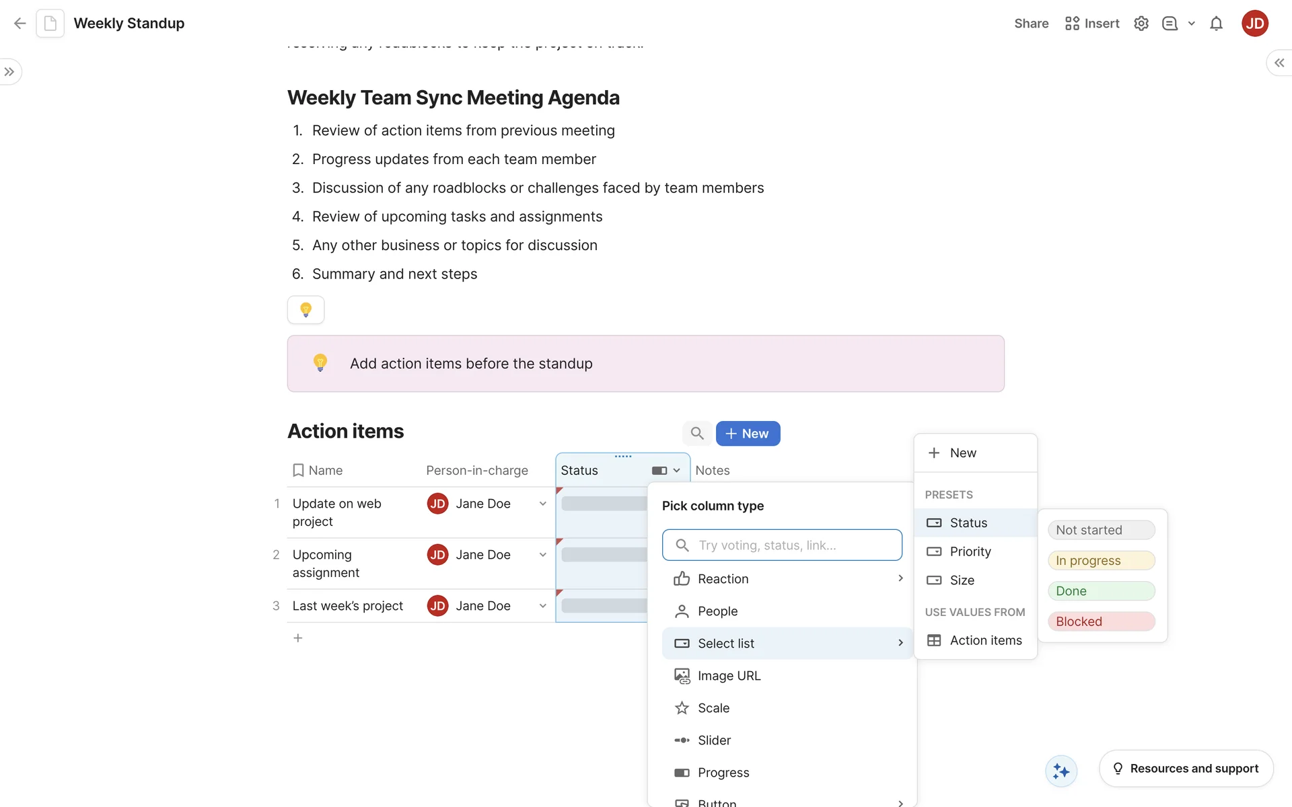Click the Blocked red status pill

pyautogui.click(x=1101, y=621)
